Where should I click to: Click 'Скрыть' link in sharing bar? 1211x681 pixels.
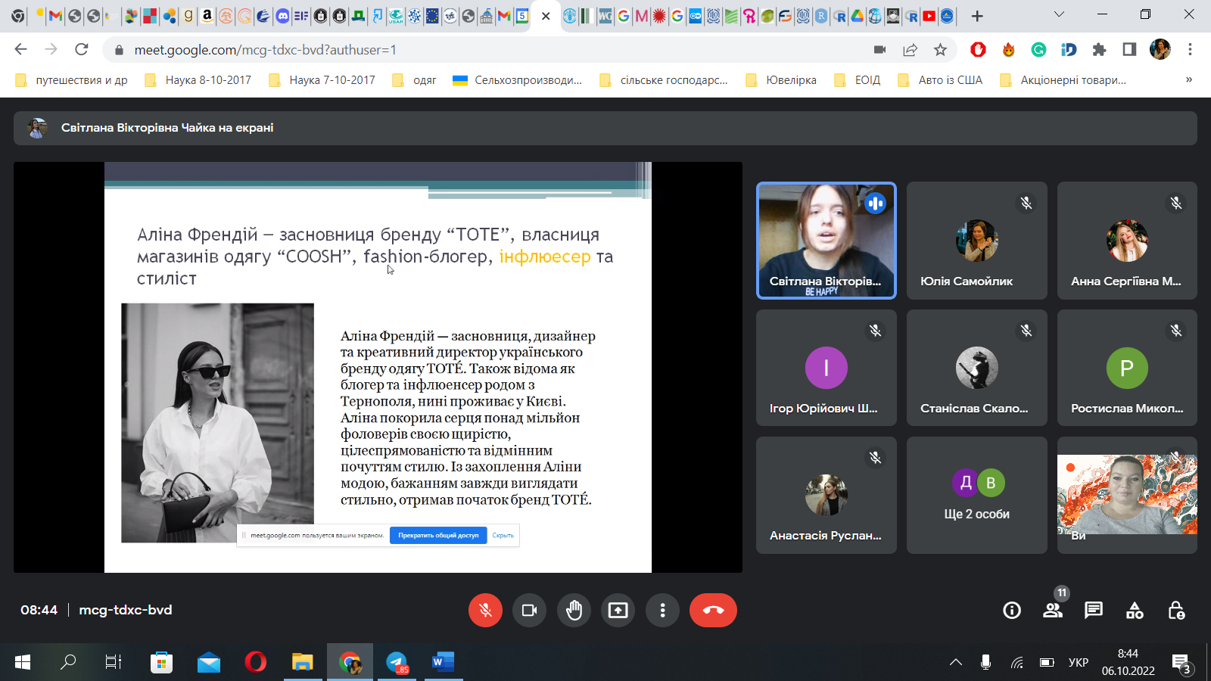[x=503, y=535]
